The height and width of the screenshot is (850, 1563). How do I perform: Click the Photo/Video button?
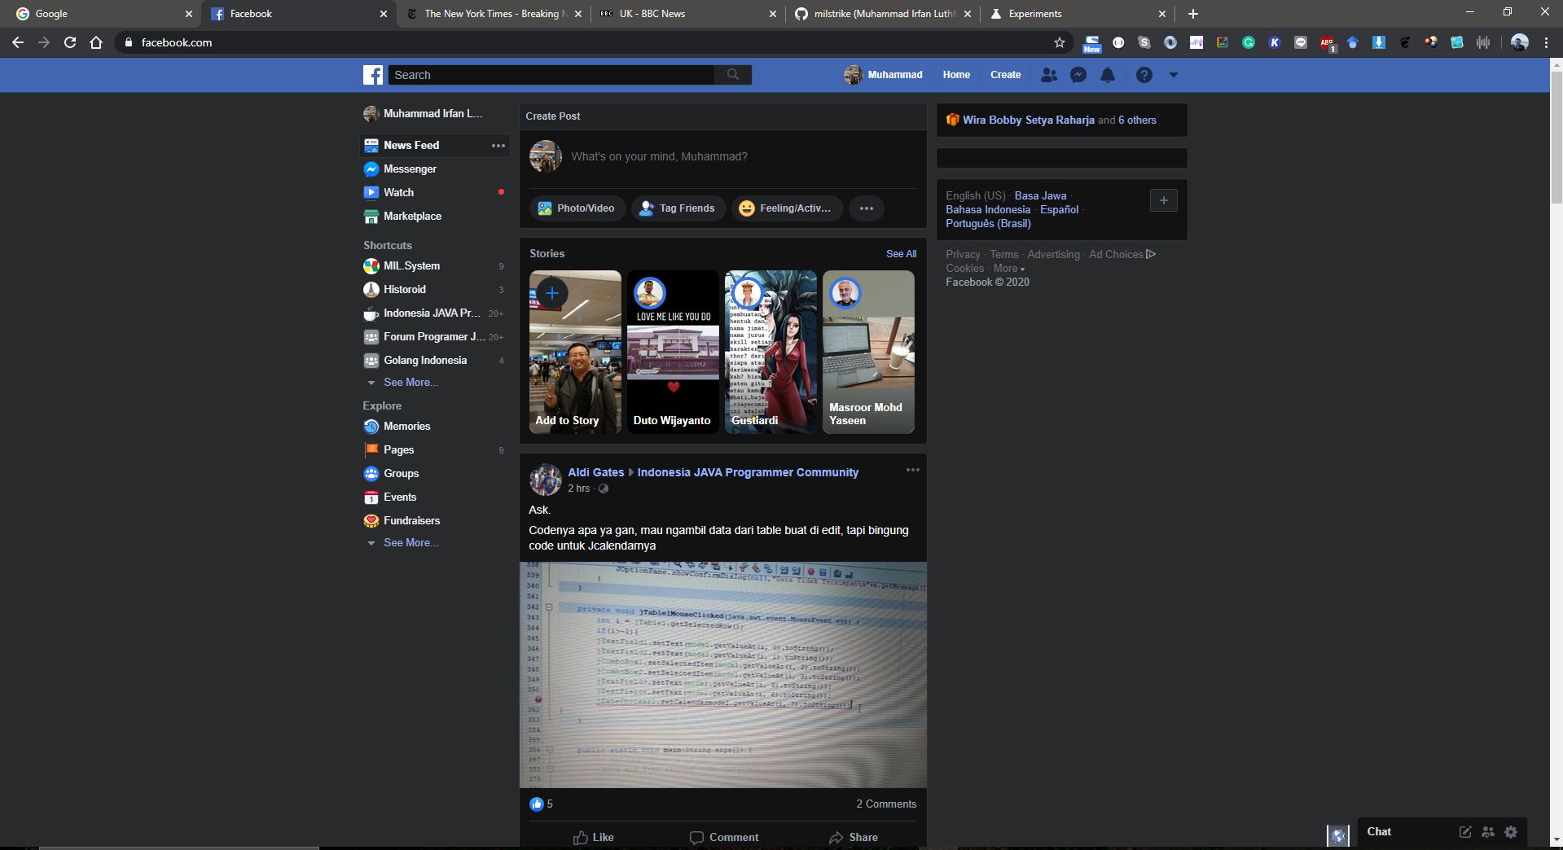[x=577, y=208]
